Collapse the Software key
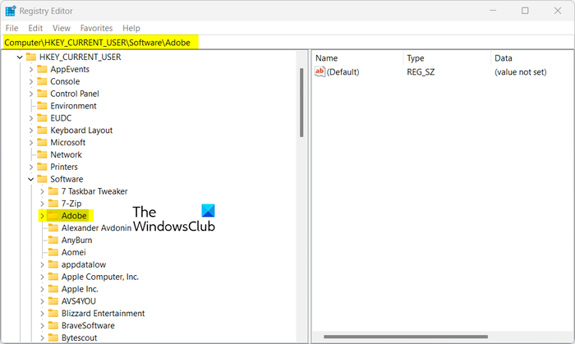Viewport: 575px width, 344px height. [31, 179]
